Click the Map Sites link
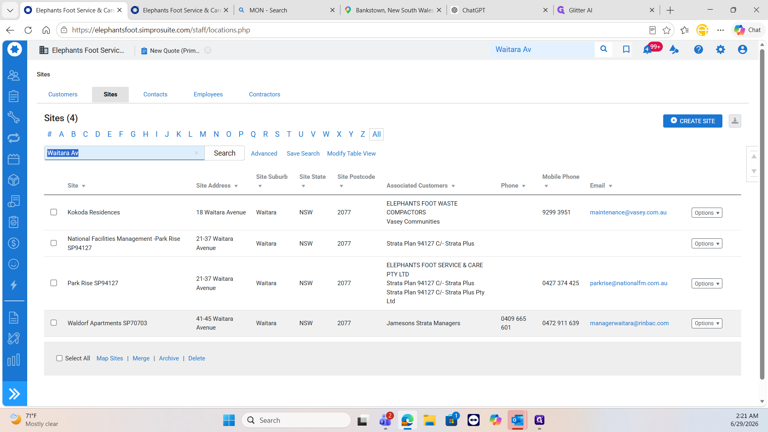 (x=110, y=358)
